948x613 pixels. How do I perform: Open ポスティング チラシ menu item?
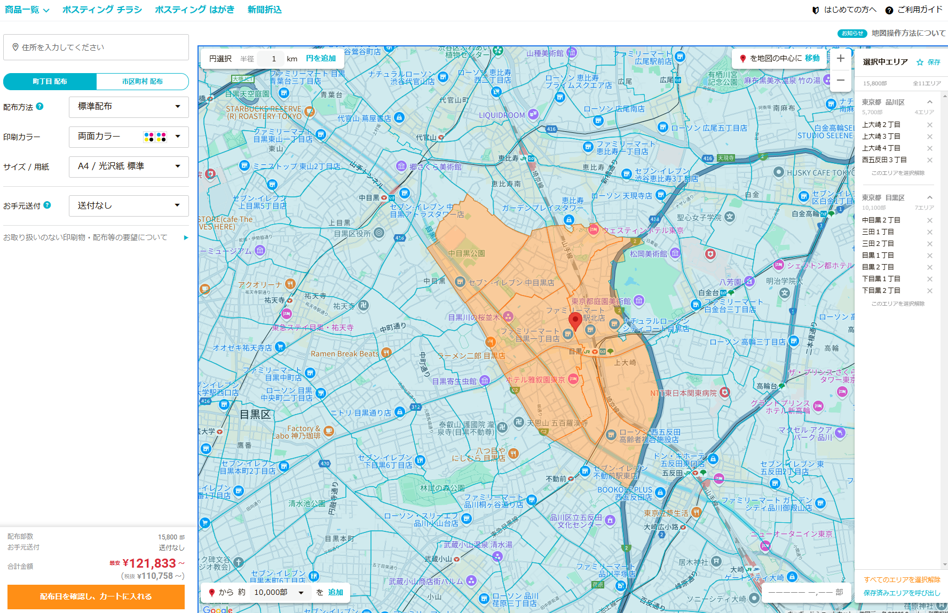[x=102, y=10]
